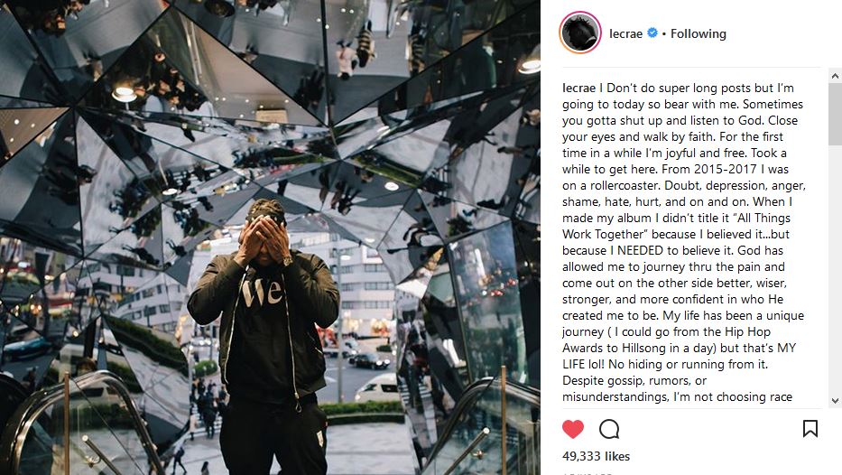Click the empty scrollbar track below the thumb
Viewport: 842px width, 475px height.
tap(835, 269)
